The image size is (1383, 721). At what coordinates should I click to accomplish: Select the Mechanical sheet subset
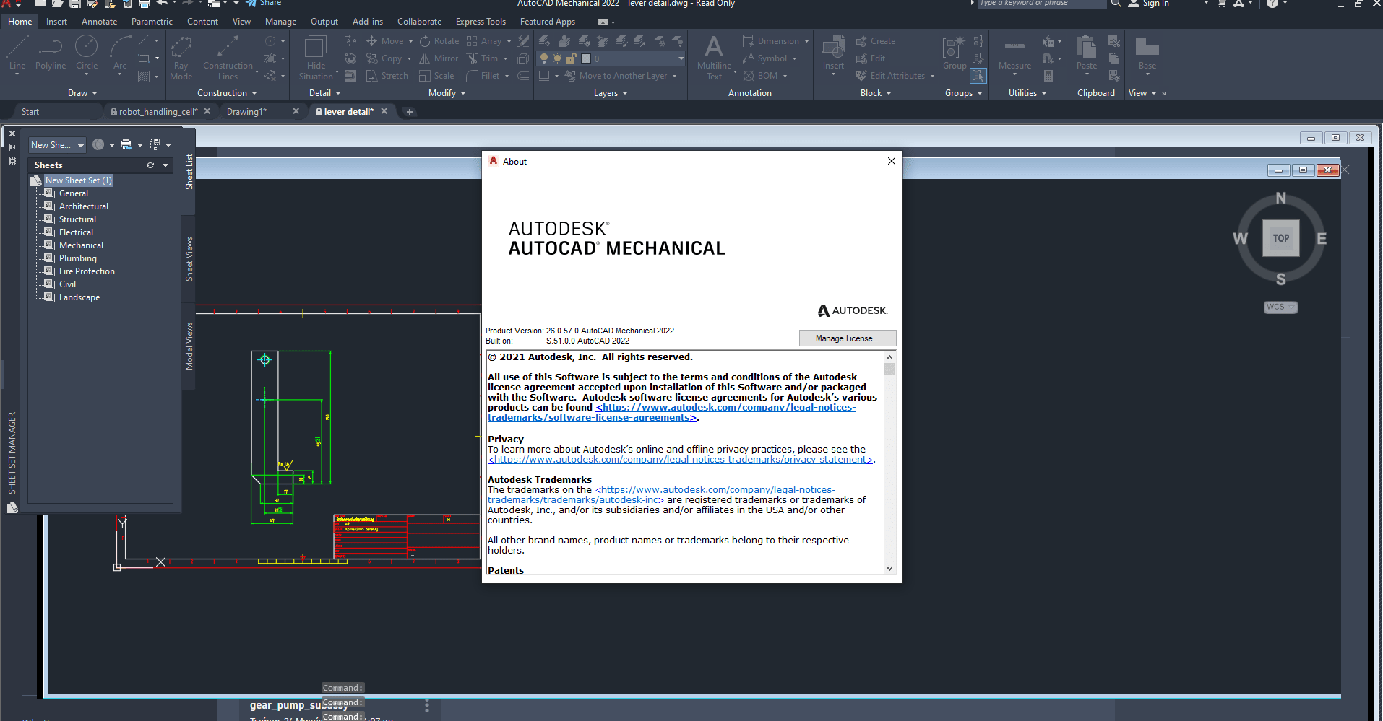tap(81, 245)
